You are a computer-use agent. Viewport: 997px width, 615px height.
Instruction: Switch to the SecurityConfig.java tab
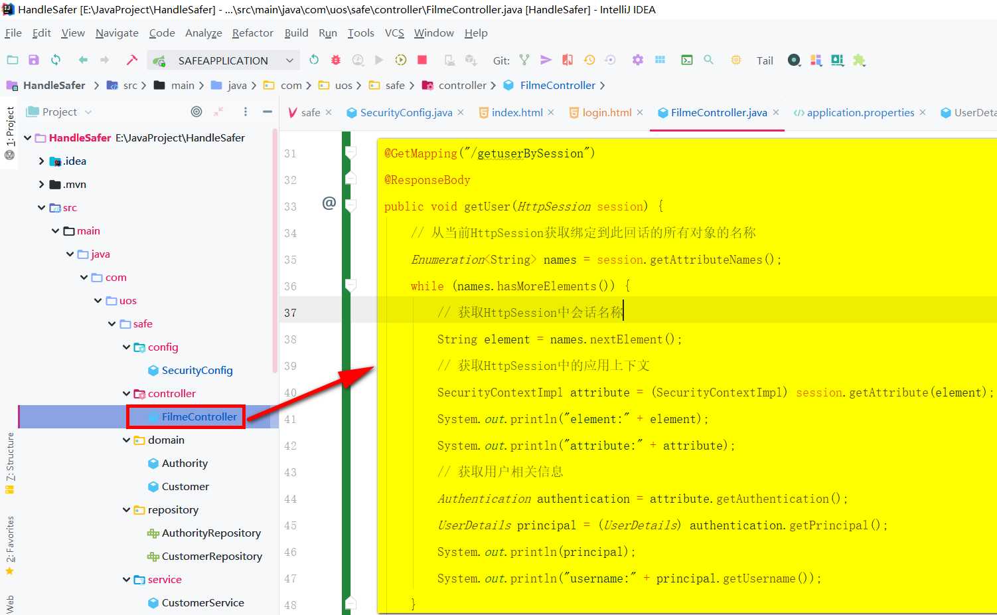click(406, 112)
